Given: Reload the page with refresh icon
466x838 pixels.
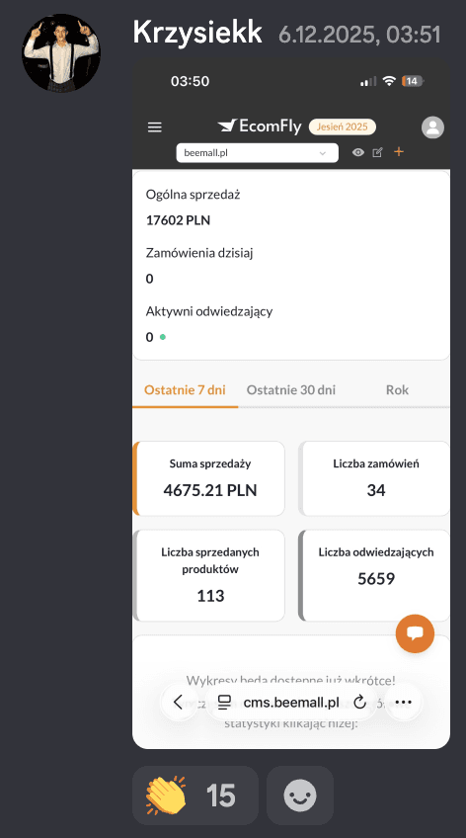Looking at the screenshot, I should pos(359,702).
